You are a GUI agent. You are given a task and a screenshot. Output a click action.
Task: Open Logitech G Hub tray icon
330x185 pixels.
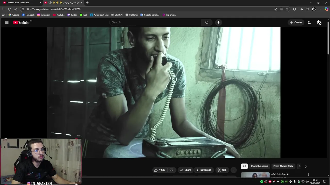tap(278, 182)
